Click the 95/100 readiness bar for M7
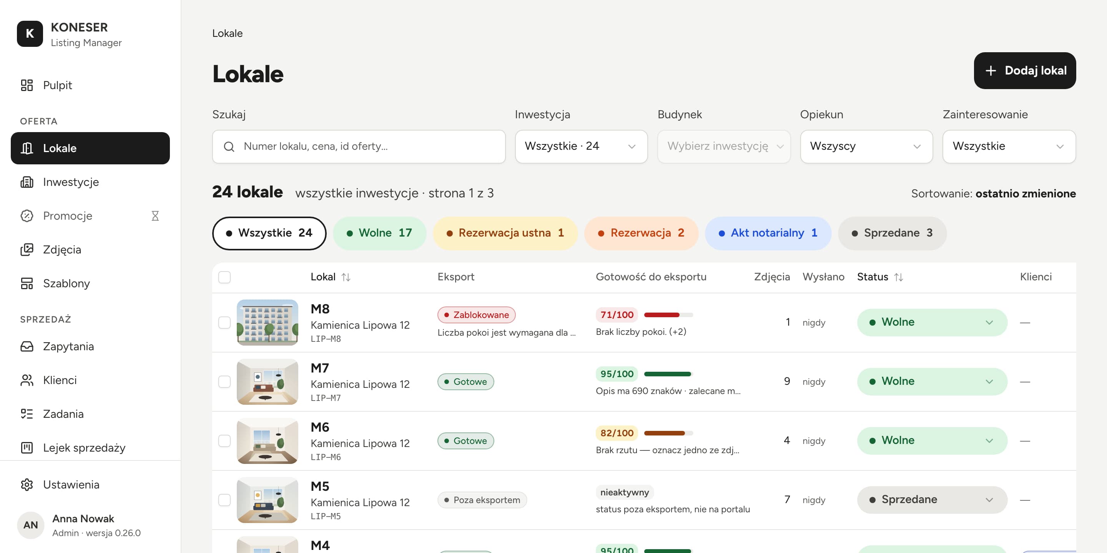Image resolution: width=1107 pixels, height=553 pixels. (x=668, y=374)
